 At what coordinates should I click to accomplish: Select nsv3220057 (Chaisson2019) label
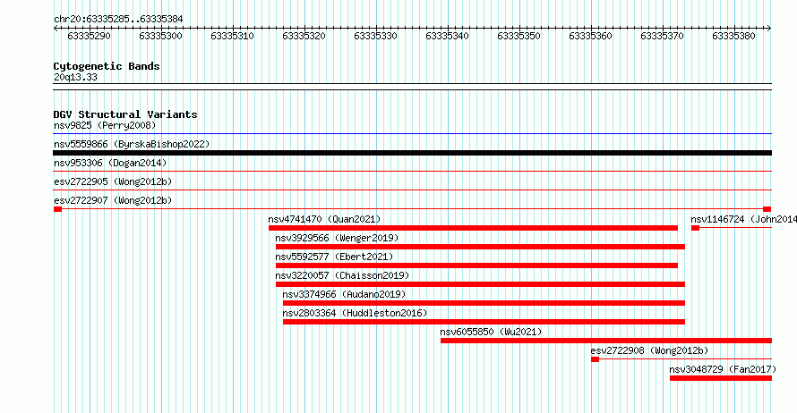tap(342, 275)
